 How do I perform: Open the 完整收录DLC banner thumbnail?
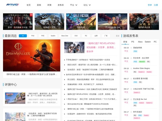[x=18, y=22]
